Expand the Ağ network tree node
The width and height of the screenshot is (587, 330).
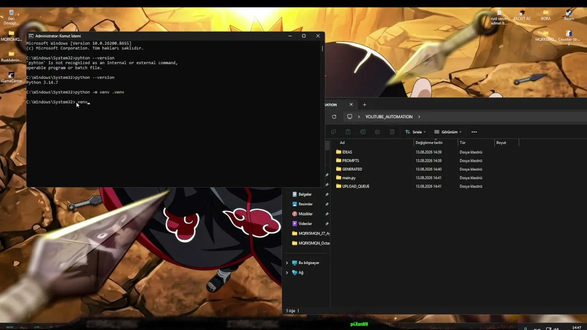(287, 273)
